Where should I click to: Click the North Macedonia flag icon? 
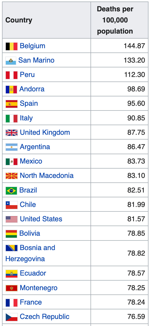click(x=12, y=176)
